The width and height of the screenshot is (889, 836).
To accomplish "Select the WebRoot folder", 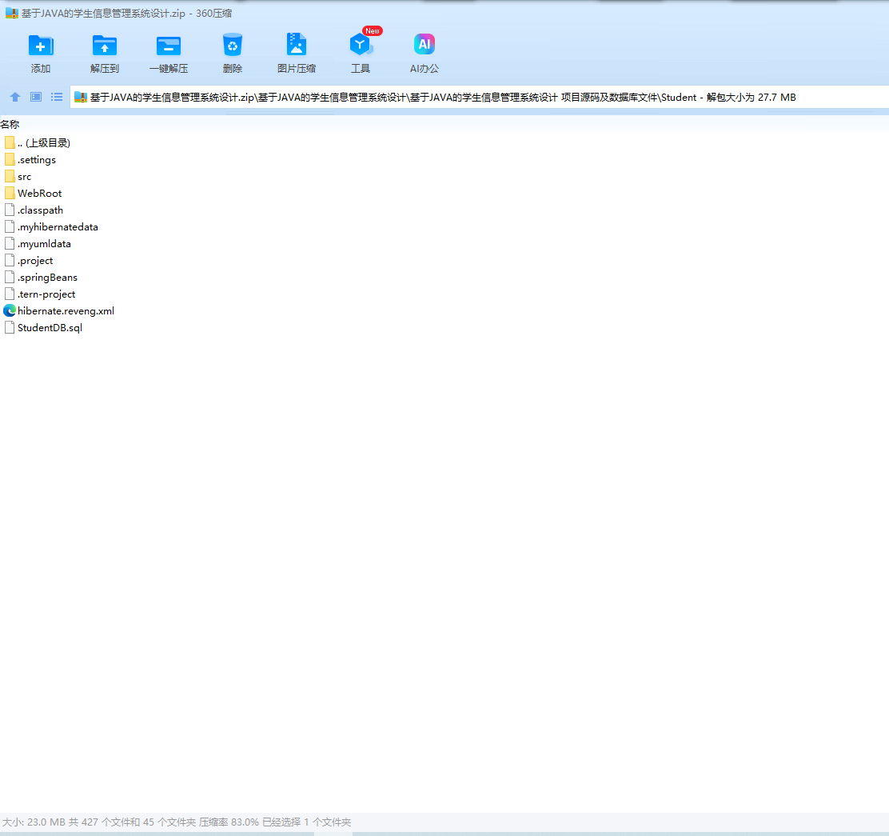I will 39,194.
